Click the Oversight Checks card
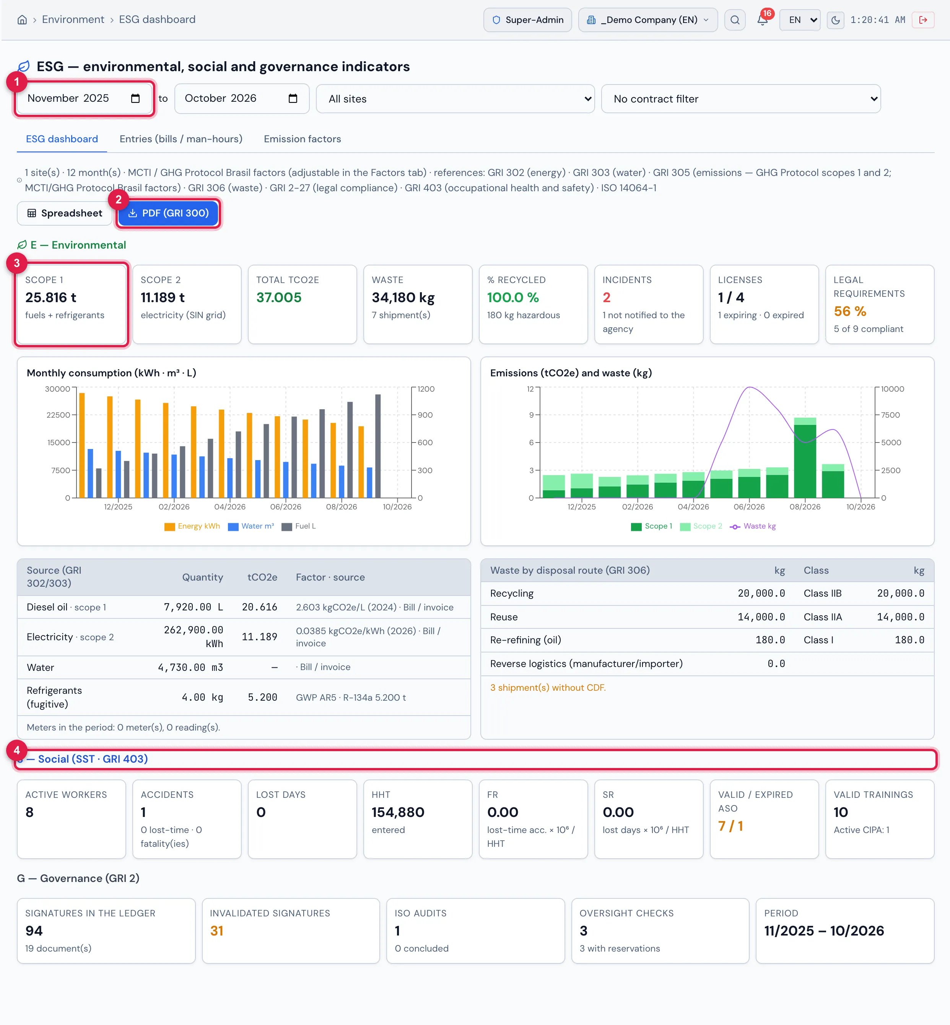Screen dimensions: 950x1025 pos(660,931)
